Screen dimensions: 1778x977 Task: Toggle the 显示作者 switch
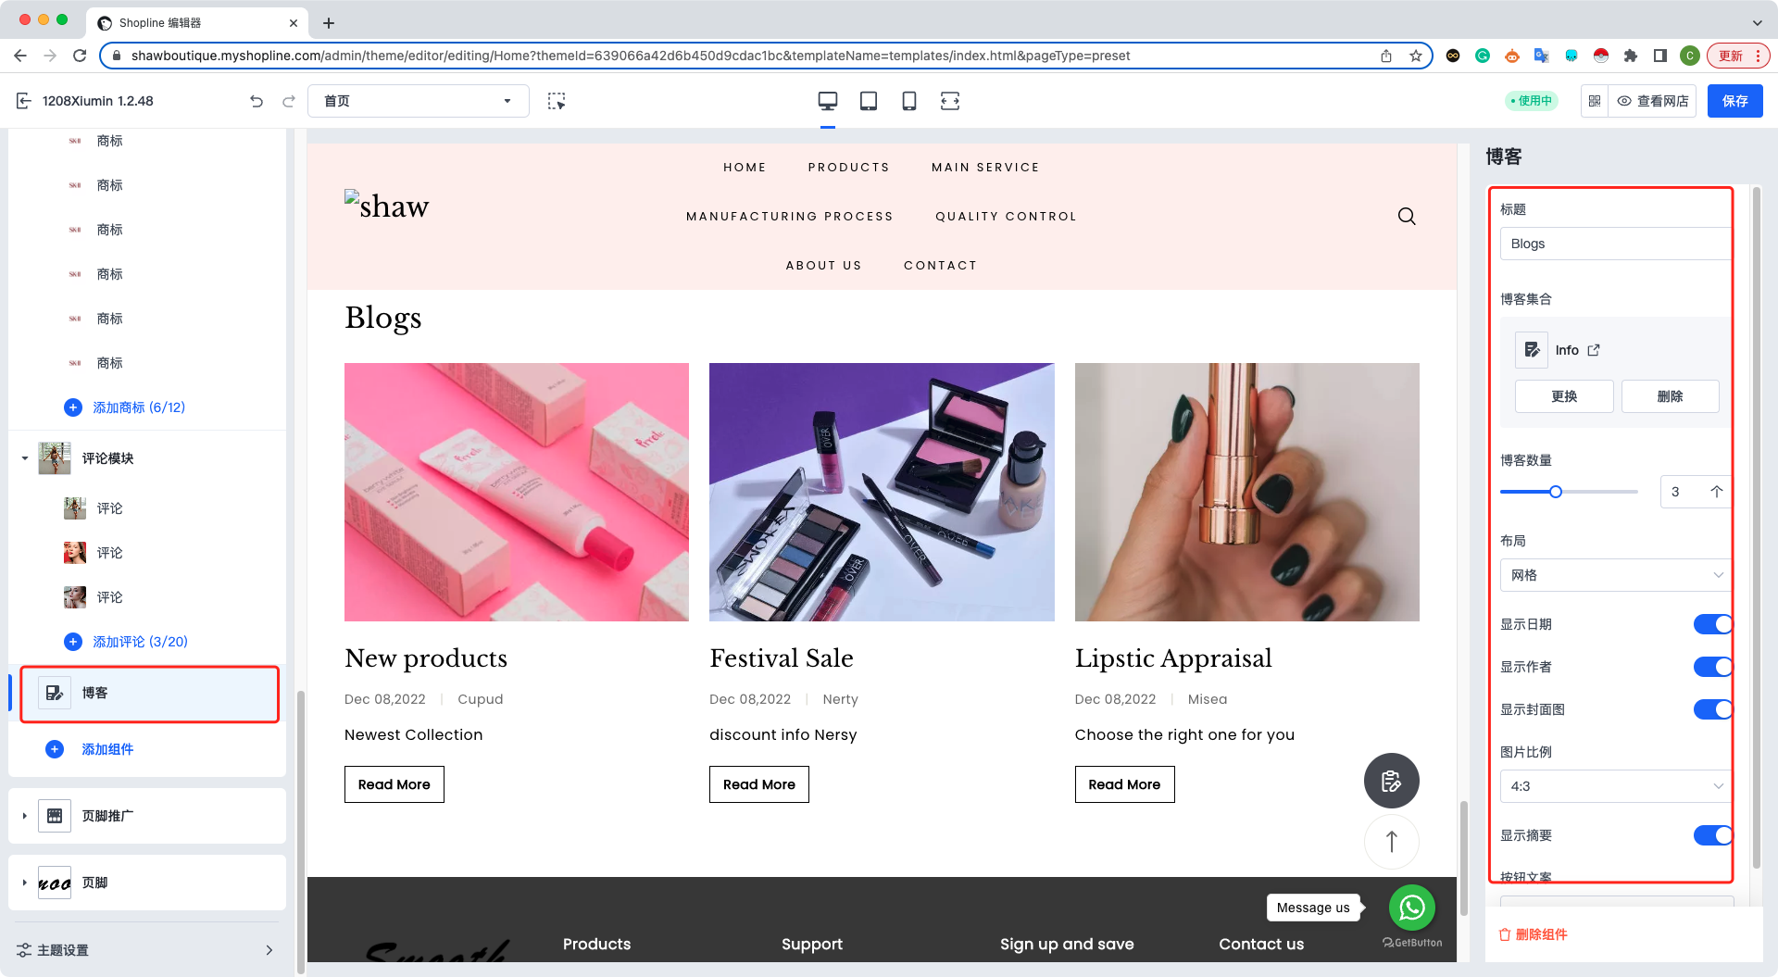tap(1711, 667)
